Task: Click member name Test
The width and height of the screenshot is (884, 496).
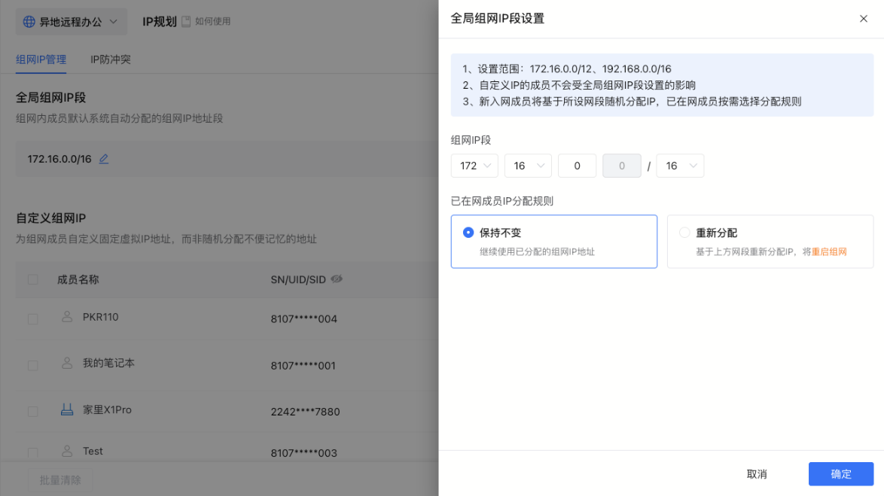Action: (93, 451)
